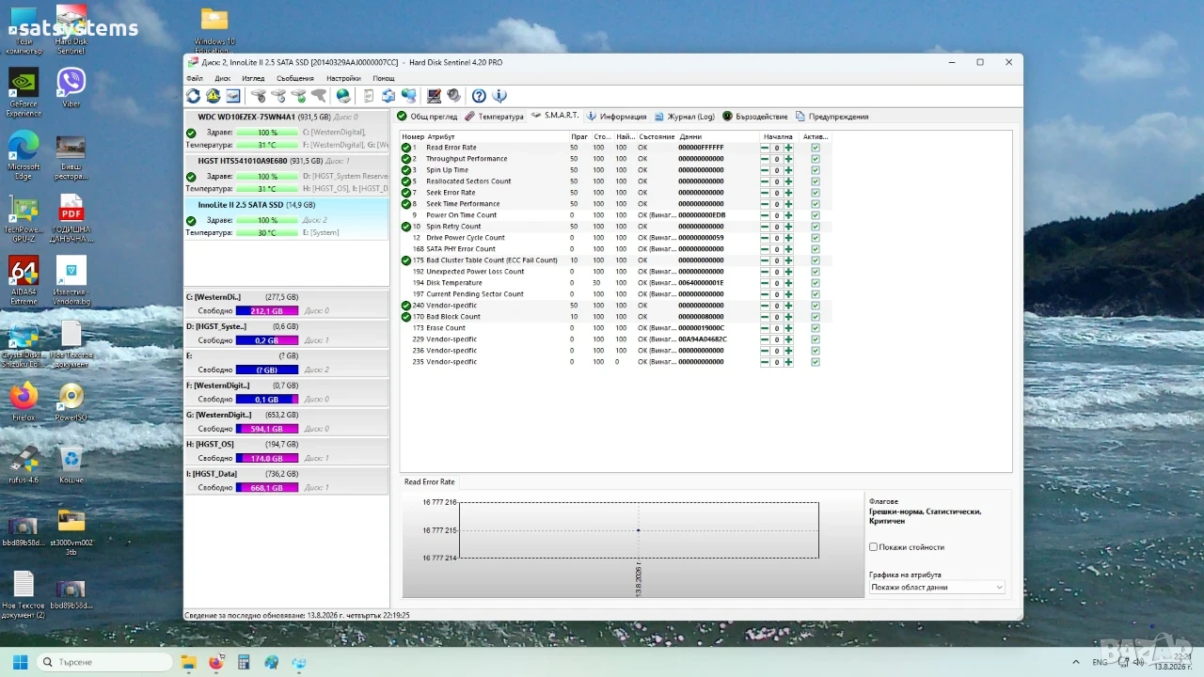Open rufus-4.6 desktop icon
Image resolution: width=1204 pixels, height=677 pixels.
[24, 465]
